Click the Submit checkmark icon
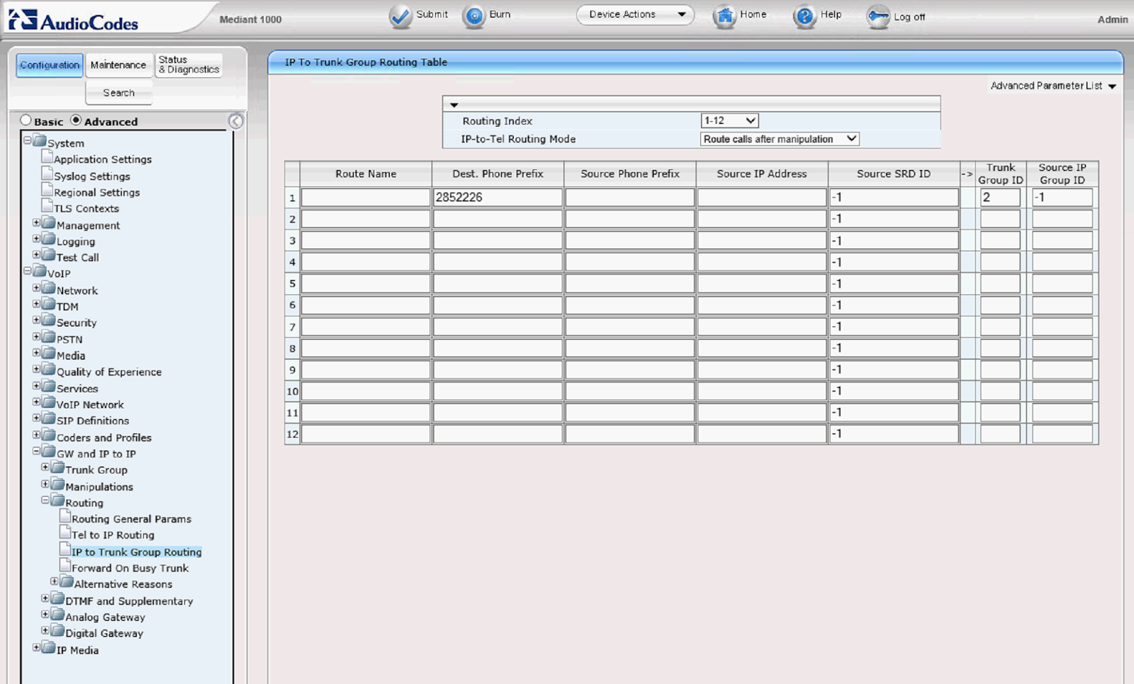This screenshot has width=1134, height=684. tap(400, 16)
